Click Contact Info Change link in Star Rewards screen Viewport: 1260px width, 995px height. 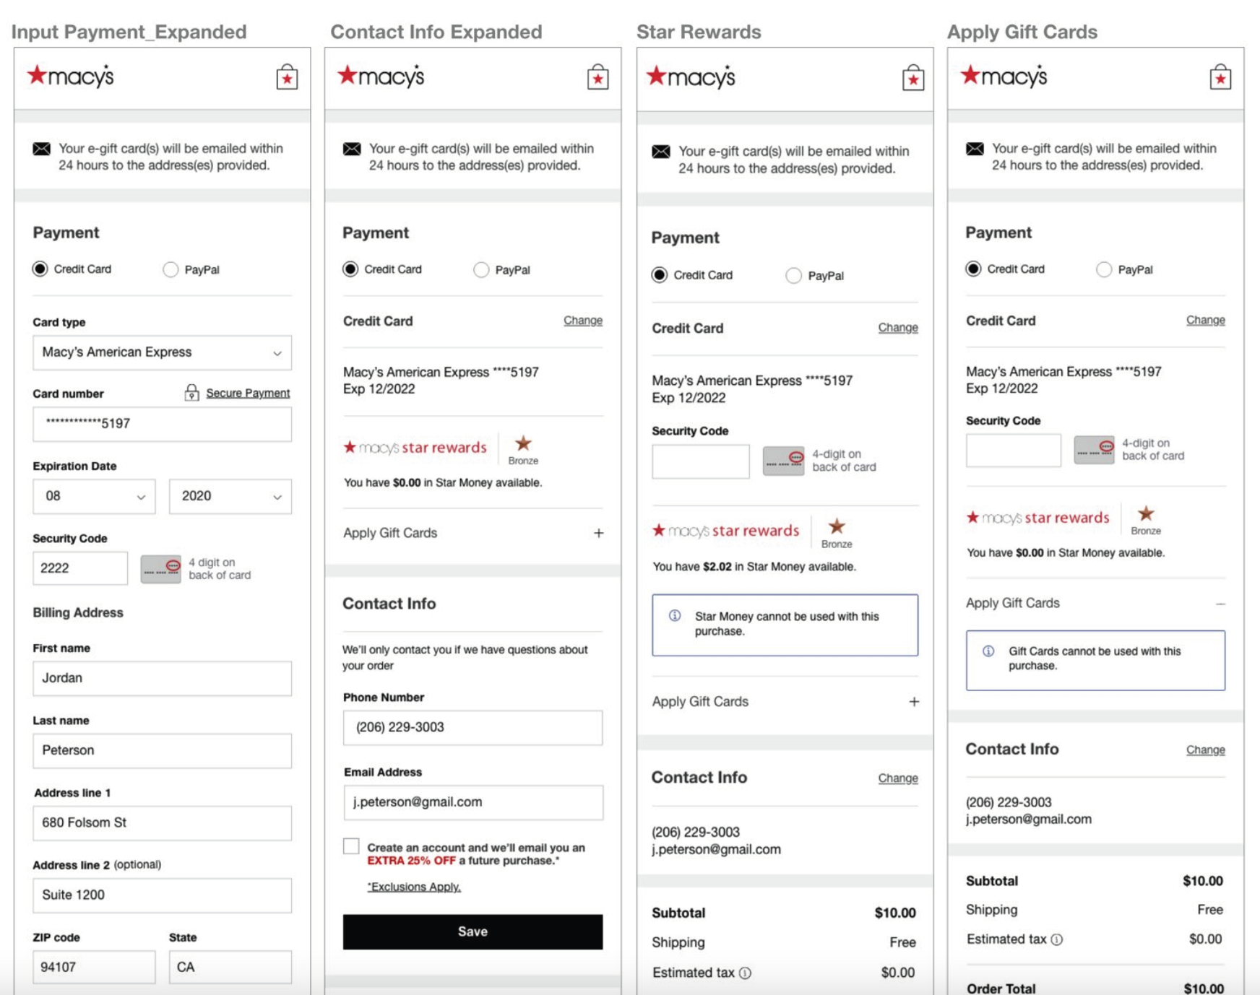[x=898, y=778]
